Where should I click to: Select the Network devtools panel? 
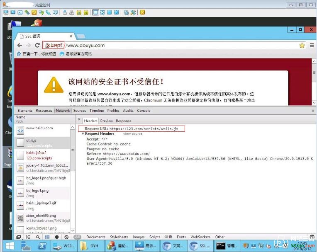coord(63,111)
